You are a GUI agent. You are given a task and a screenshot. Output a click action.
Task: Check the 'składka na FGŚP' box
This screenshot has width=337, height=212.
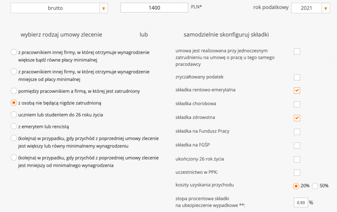[x=297, y=145]
